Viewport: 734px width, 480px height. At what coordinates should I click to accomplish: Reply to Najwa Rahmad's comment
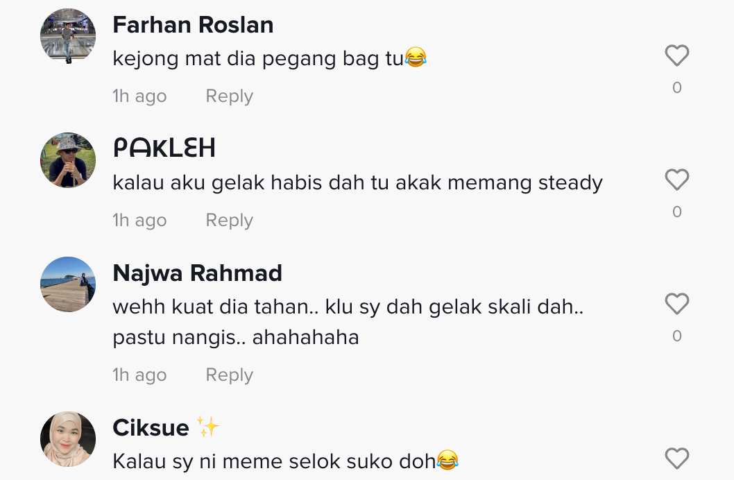click(x=230, y=375)
